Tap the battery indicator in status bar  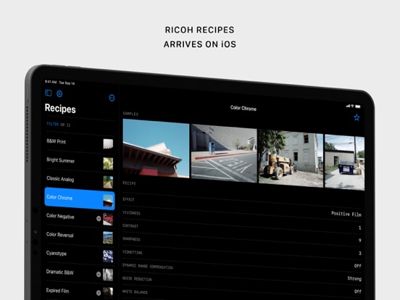(358, 107)
